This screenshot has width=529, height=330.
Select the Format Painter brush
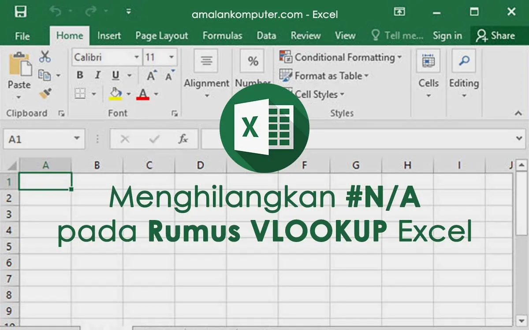(x=45, y=94)
